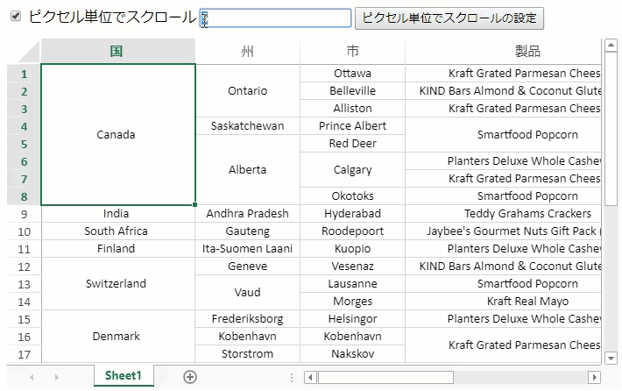Click the horizontal scrollbar right arrow
Image resolution: width=622 pixels, height=391 pixels.
coord(594,377)
